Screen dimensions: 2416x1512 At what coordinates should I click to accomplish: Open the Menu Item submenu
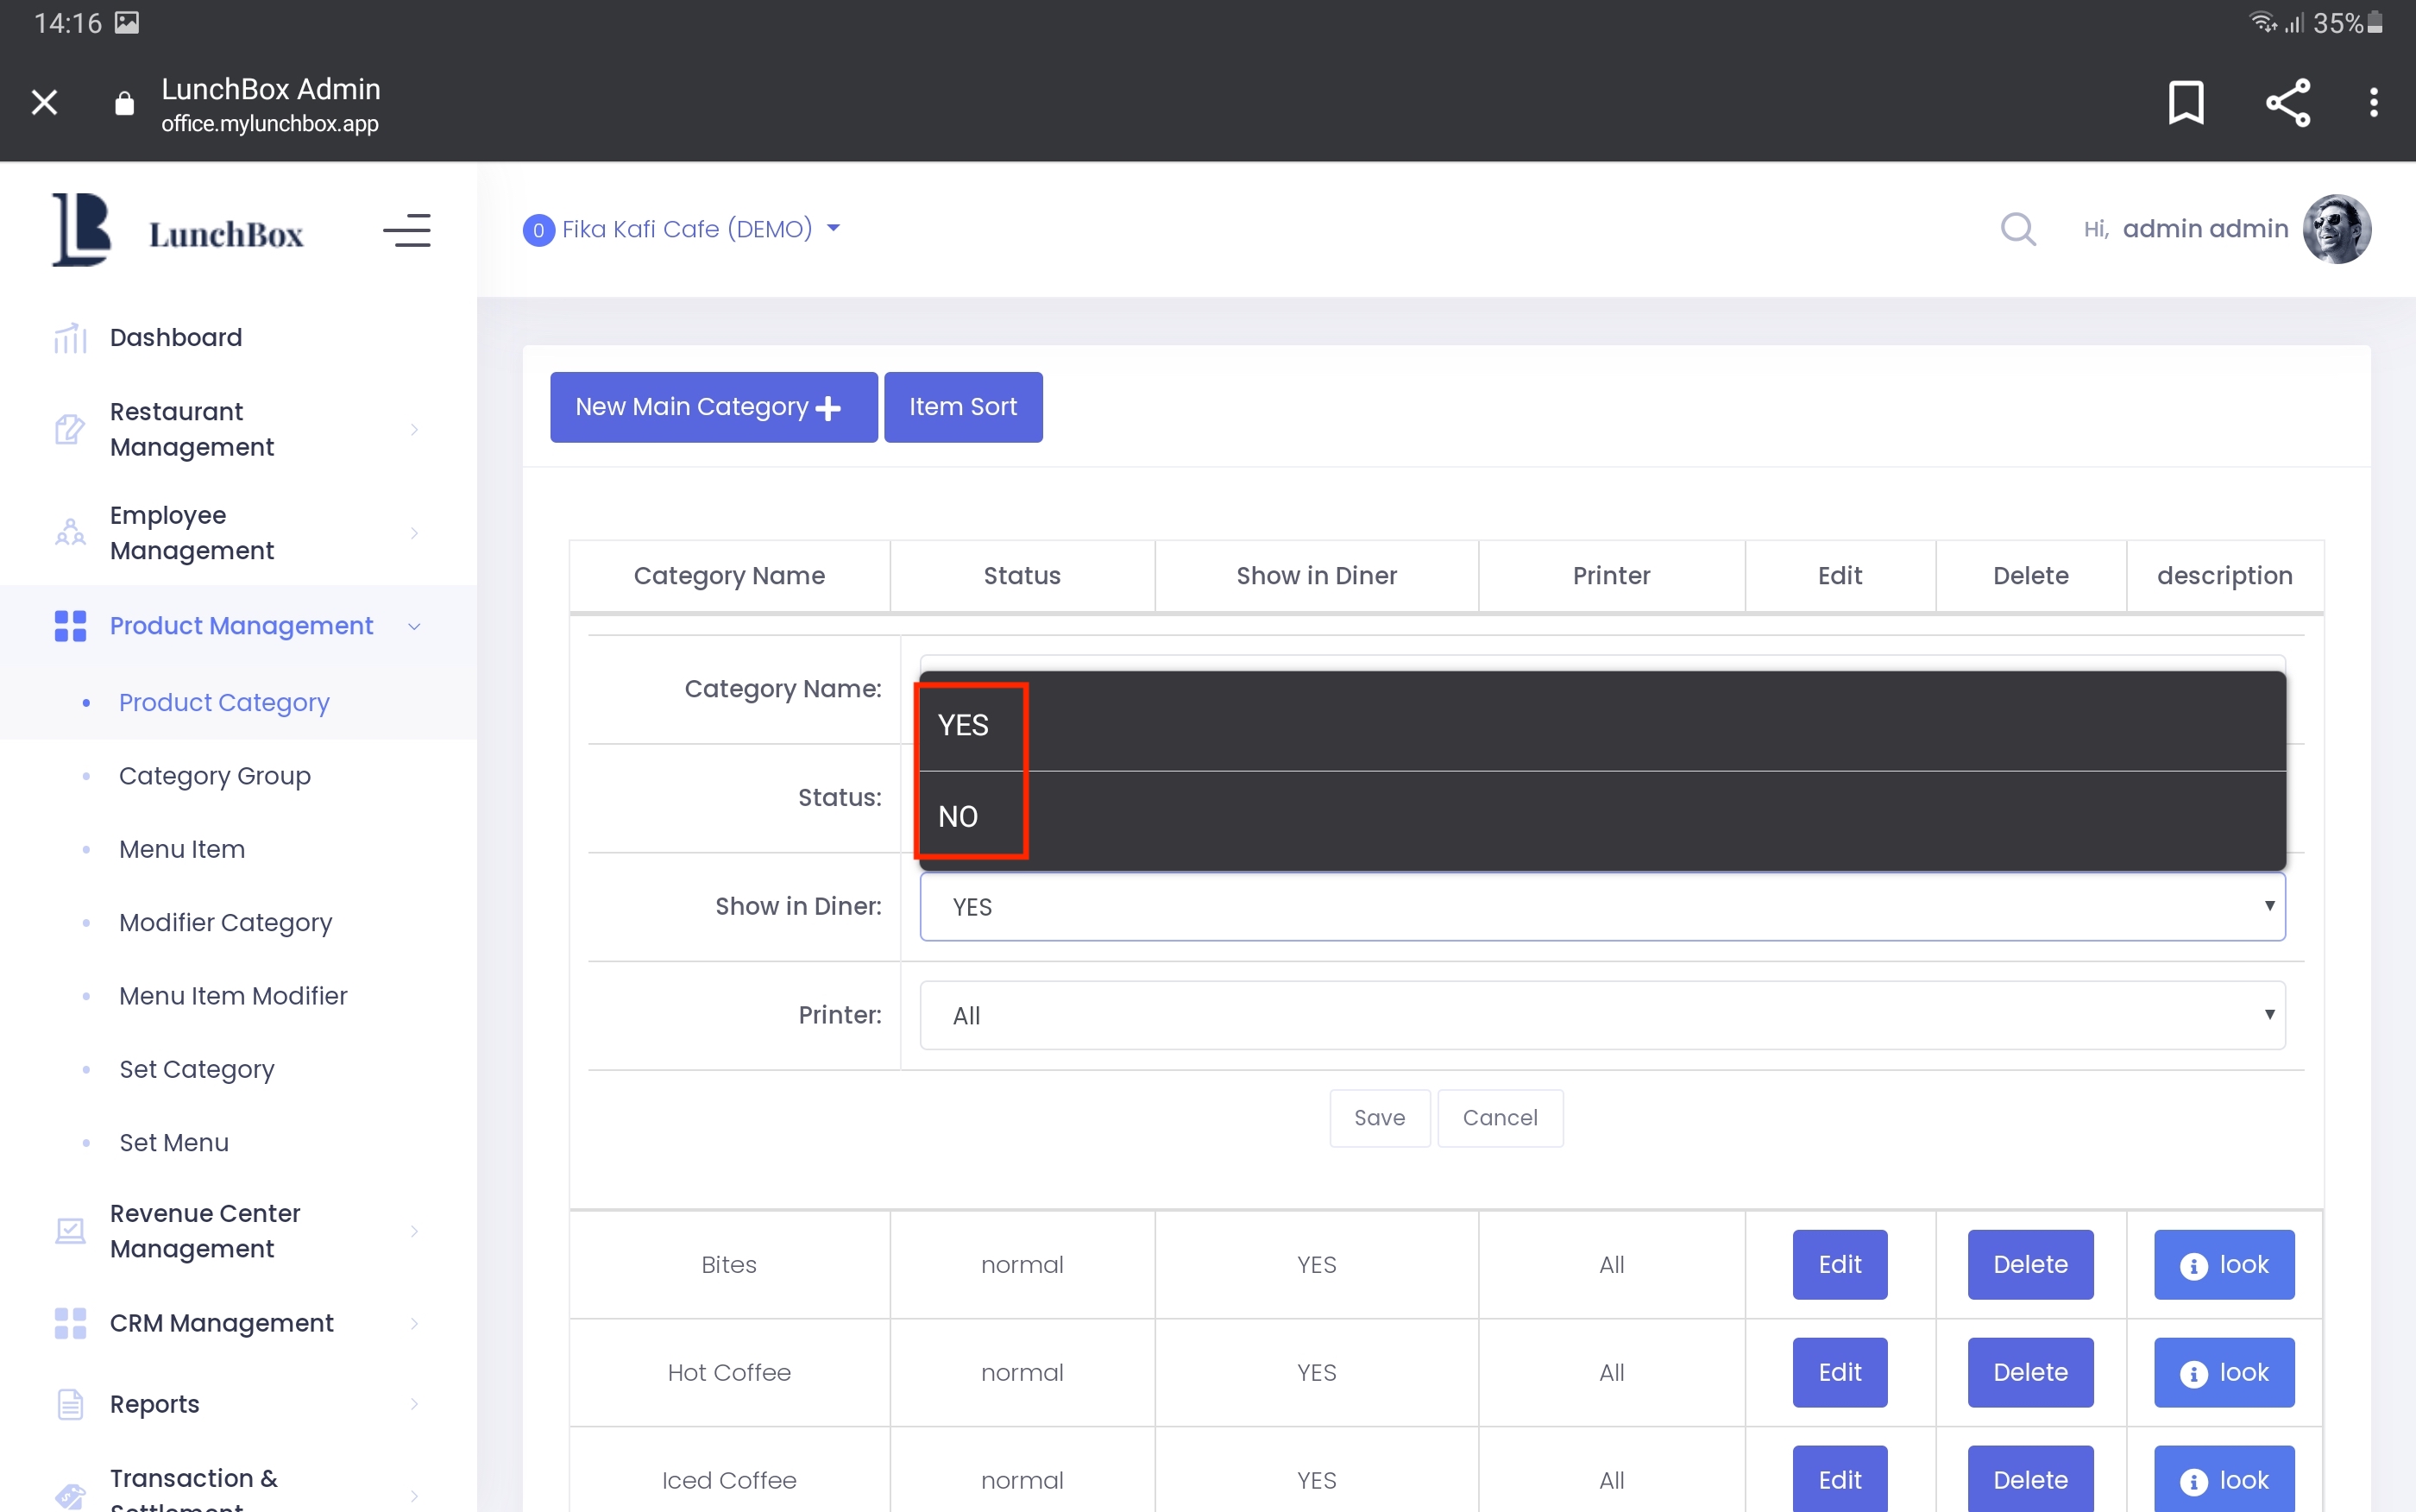click(182, 849)
